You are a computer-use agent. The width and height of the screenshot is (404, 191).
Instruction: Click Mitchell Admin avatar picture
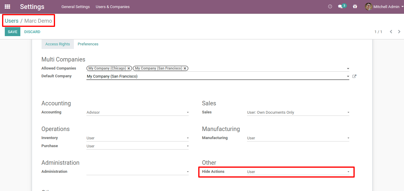click(x=368, y=7)
